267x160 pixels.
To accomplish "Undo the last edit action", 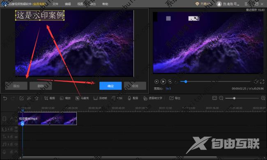I will [5, 98].
